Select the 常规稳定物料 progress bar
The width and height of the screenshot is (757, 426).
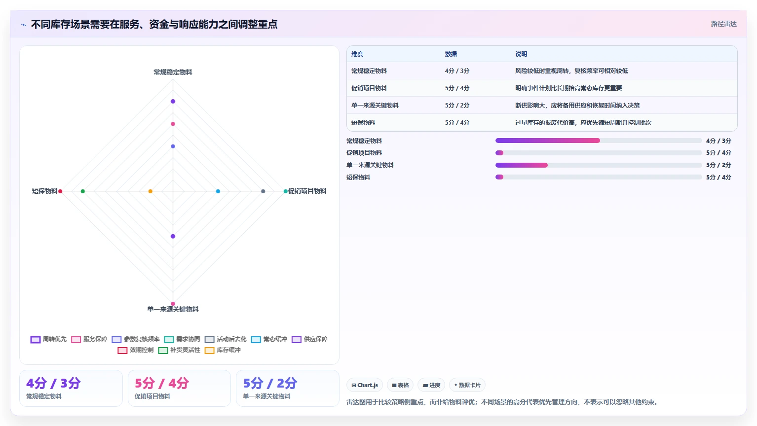[598, 141]
